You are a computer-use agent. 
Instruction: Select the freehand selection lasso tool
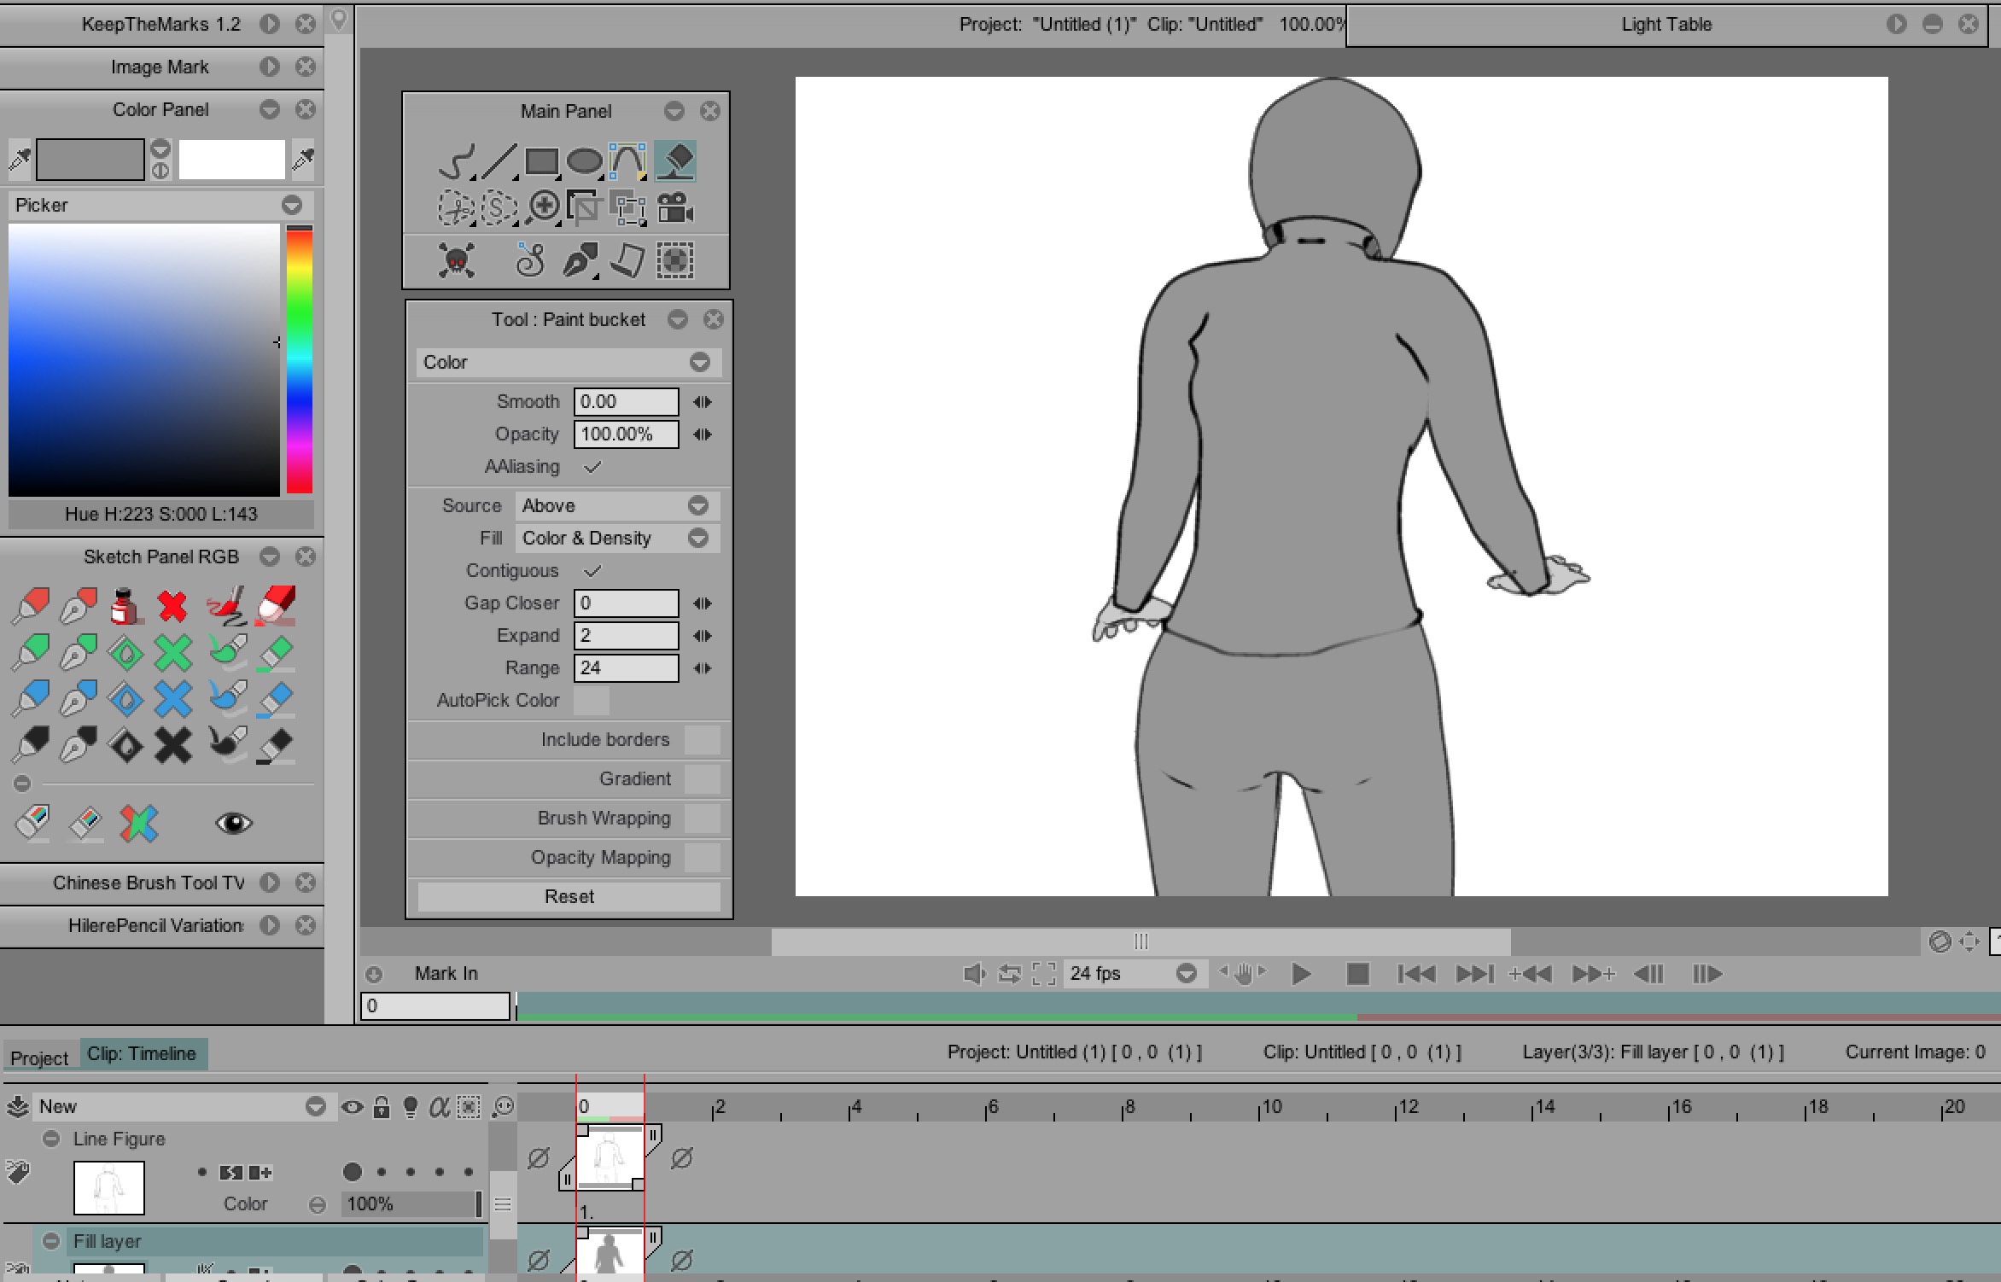pos(499,207)
